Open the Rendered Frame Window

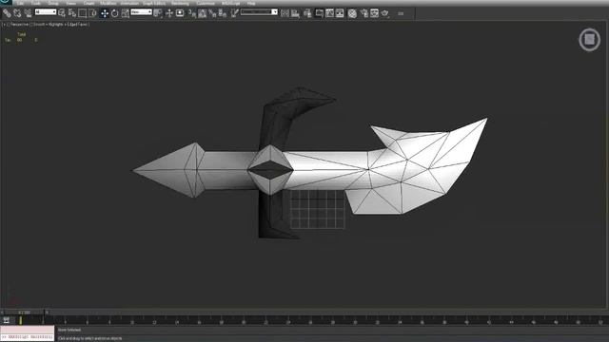click(374, 13)
